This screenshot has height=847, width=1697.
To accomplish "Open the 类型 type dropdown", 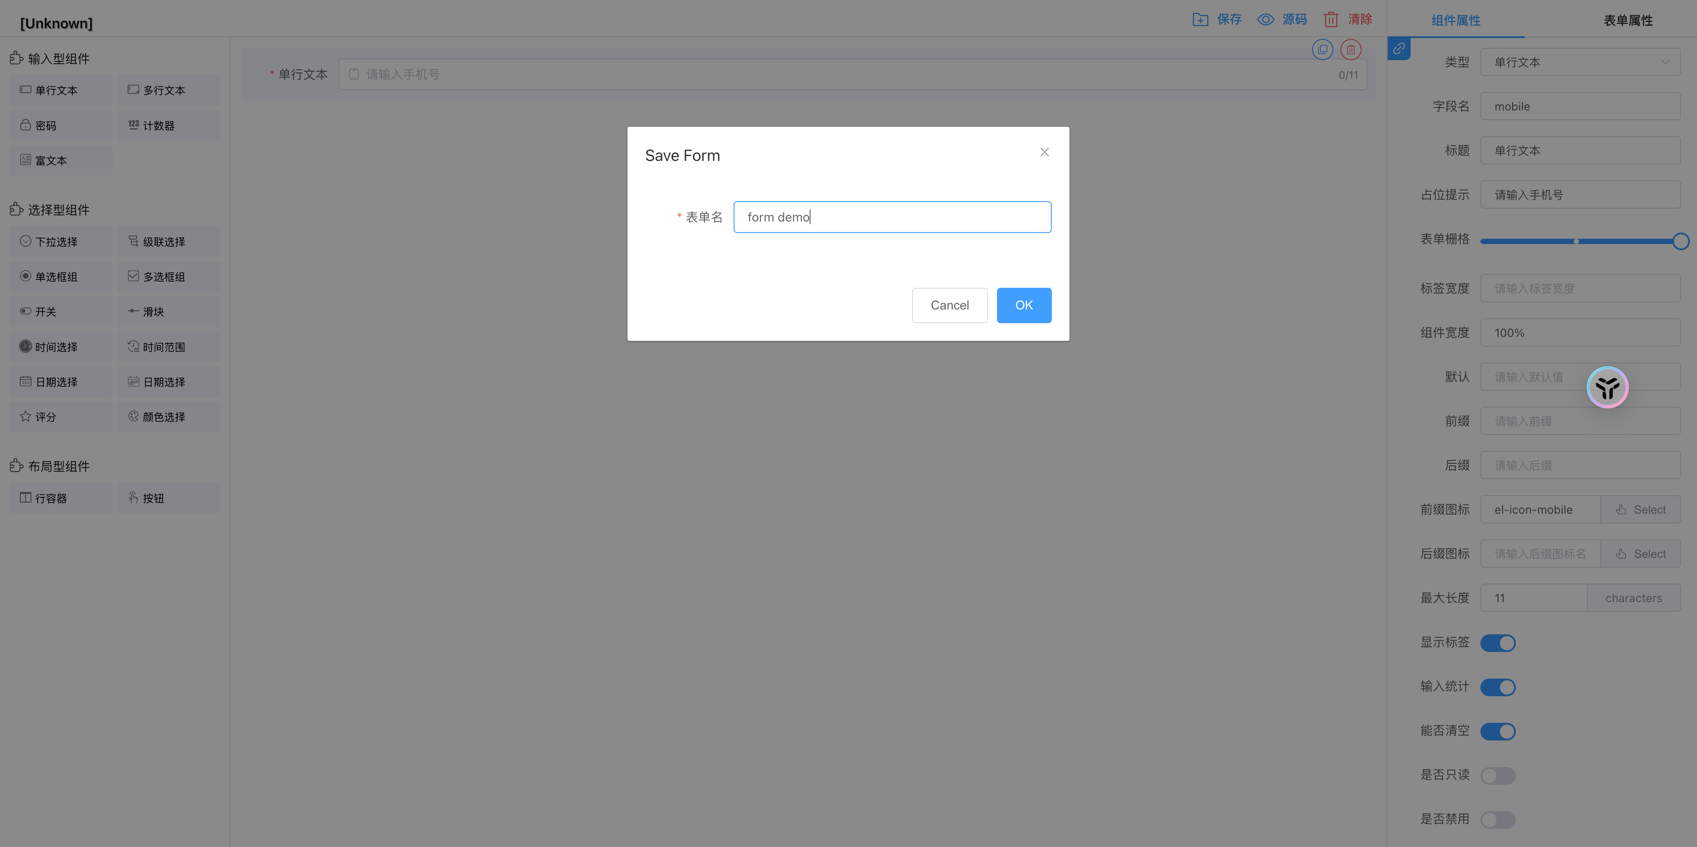I will tap(1580, 61).
